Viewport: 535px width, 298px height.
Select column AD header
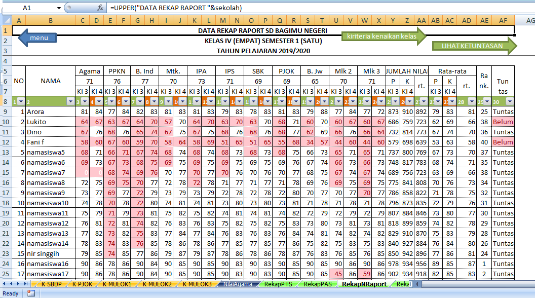point(467,20)
